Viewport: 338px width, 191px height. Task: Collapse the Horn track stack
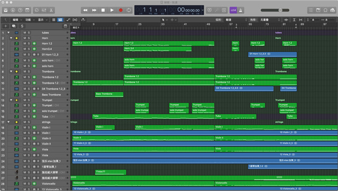click(x=11, y=38)
